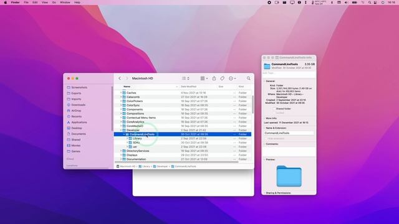Image resolution: width=399 pixels, height=224 pixels.
Task: Open the View menu
Action: (x=44, y=2)
